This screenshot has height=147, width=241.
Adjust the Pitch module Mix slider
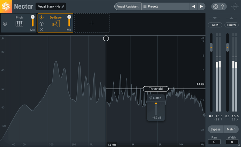33,21
